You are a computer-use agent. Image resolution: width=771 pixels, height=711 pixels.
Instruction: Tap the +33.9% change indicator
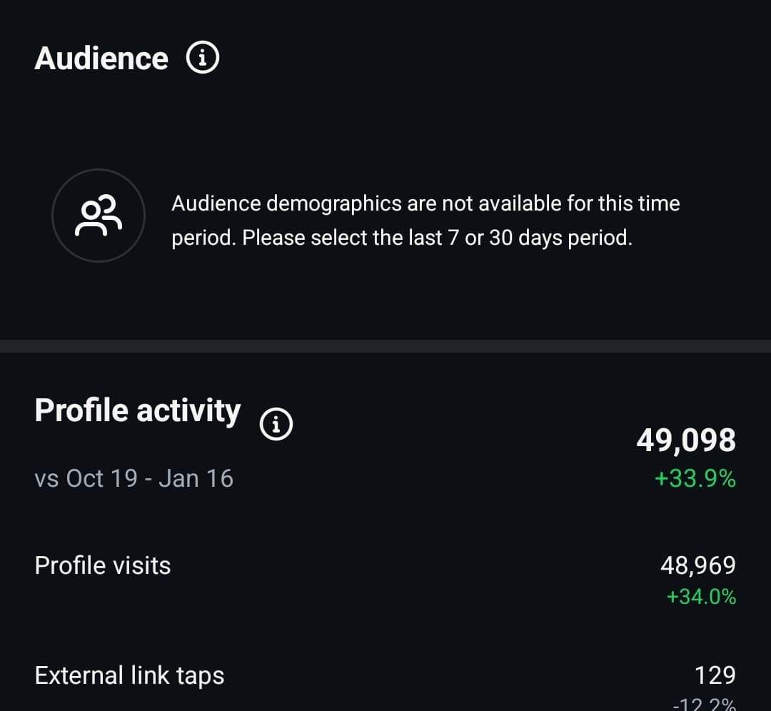[695, 478]
